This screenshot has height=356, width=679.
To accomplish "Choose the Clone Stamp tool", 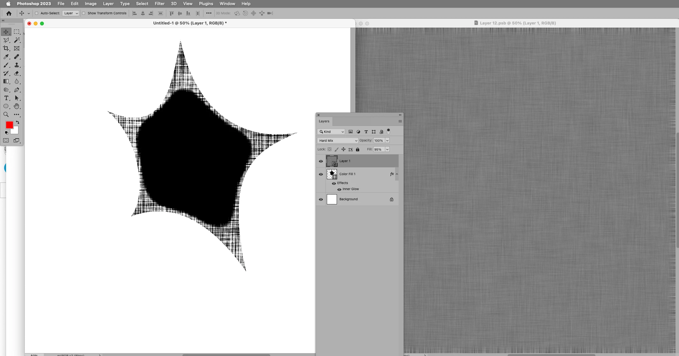I will click(17, 65).
